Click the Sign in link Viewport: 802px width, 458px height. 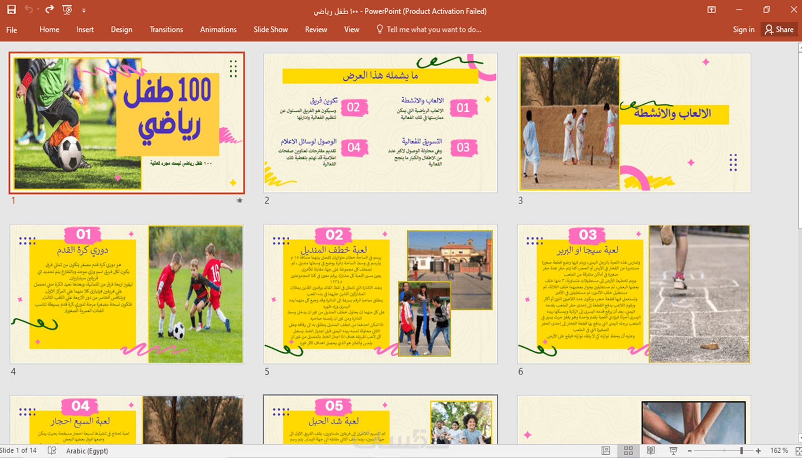click(744, 29)
